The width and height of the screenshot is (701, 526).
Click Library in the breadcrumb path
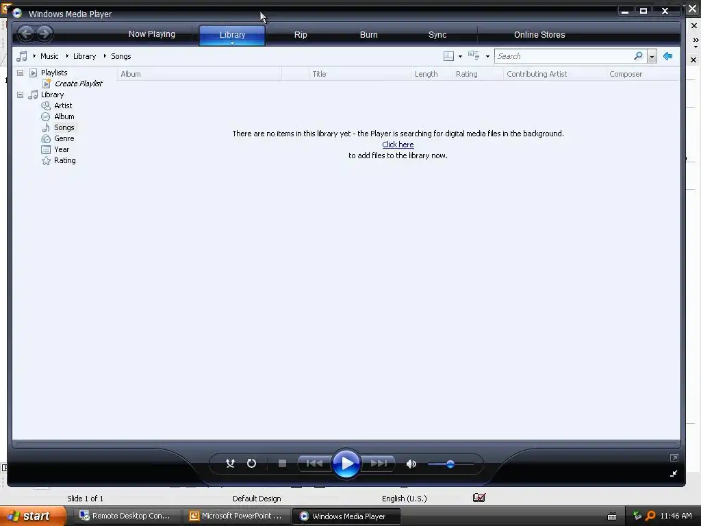pyautogui.click(x=84, y=56)
